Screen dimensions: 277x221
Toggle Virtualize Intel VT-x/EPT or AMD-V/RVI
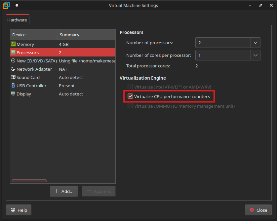click(x=130, y=87)
